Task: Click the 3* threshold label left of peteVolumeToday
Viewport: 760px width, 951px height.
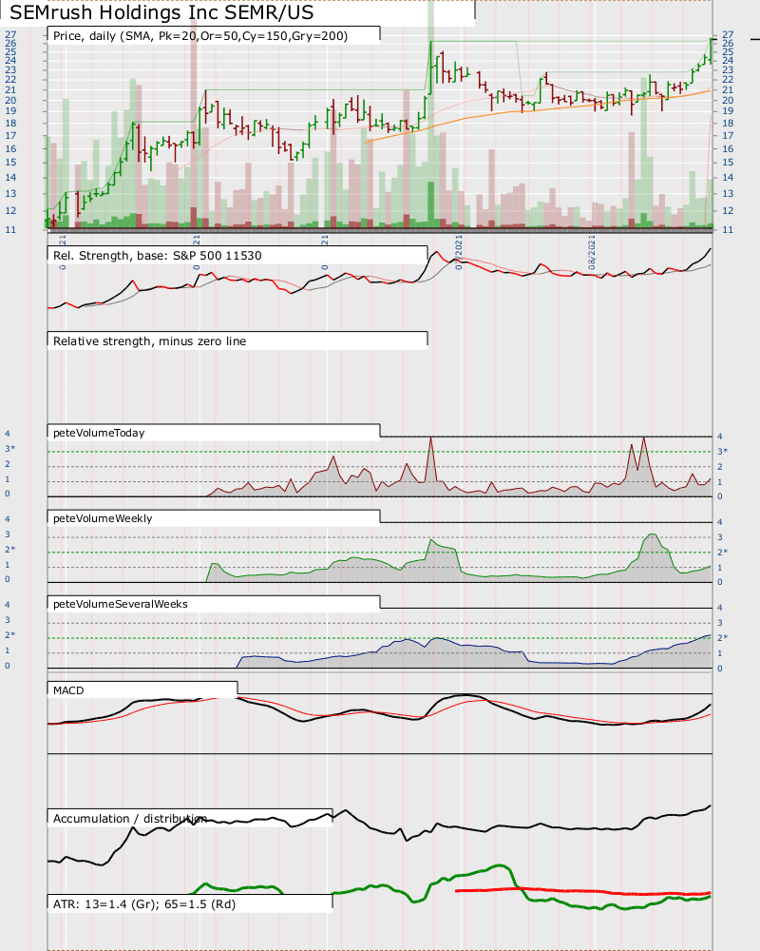Action: (10, 448)
